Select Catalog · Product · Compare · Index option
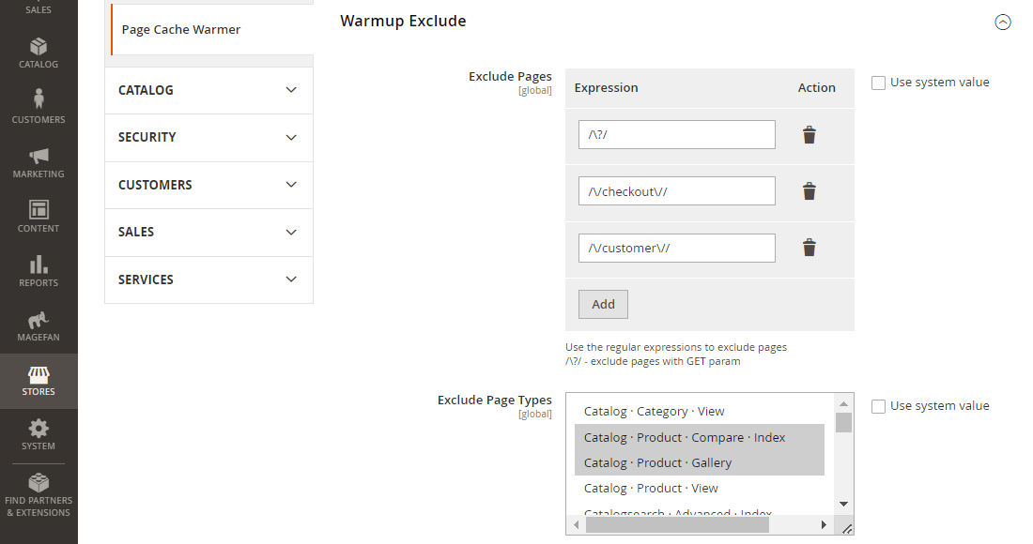This screenshot has width=1033, height=544. (x=700, y=437)
